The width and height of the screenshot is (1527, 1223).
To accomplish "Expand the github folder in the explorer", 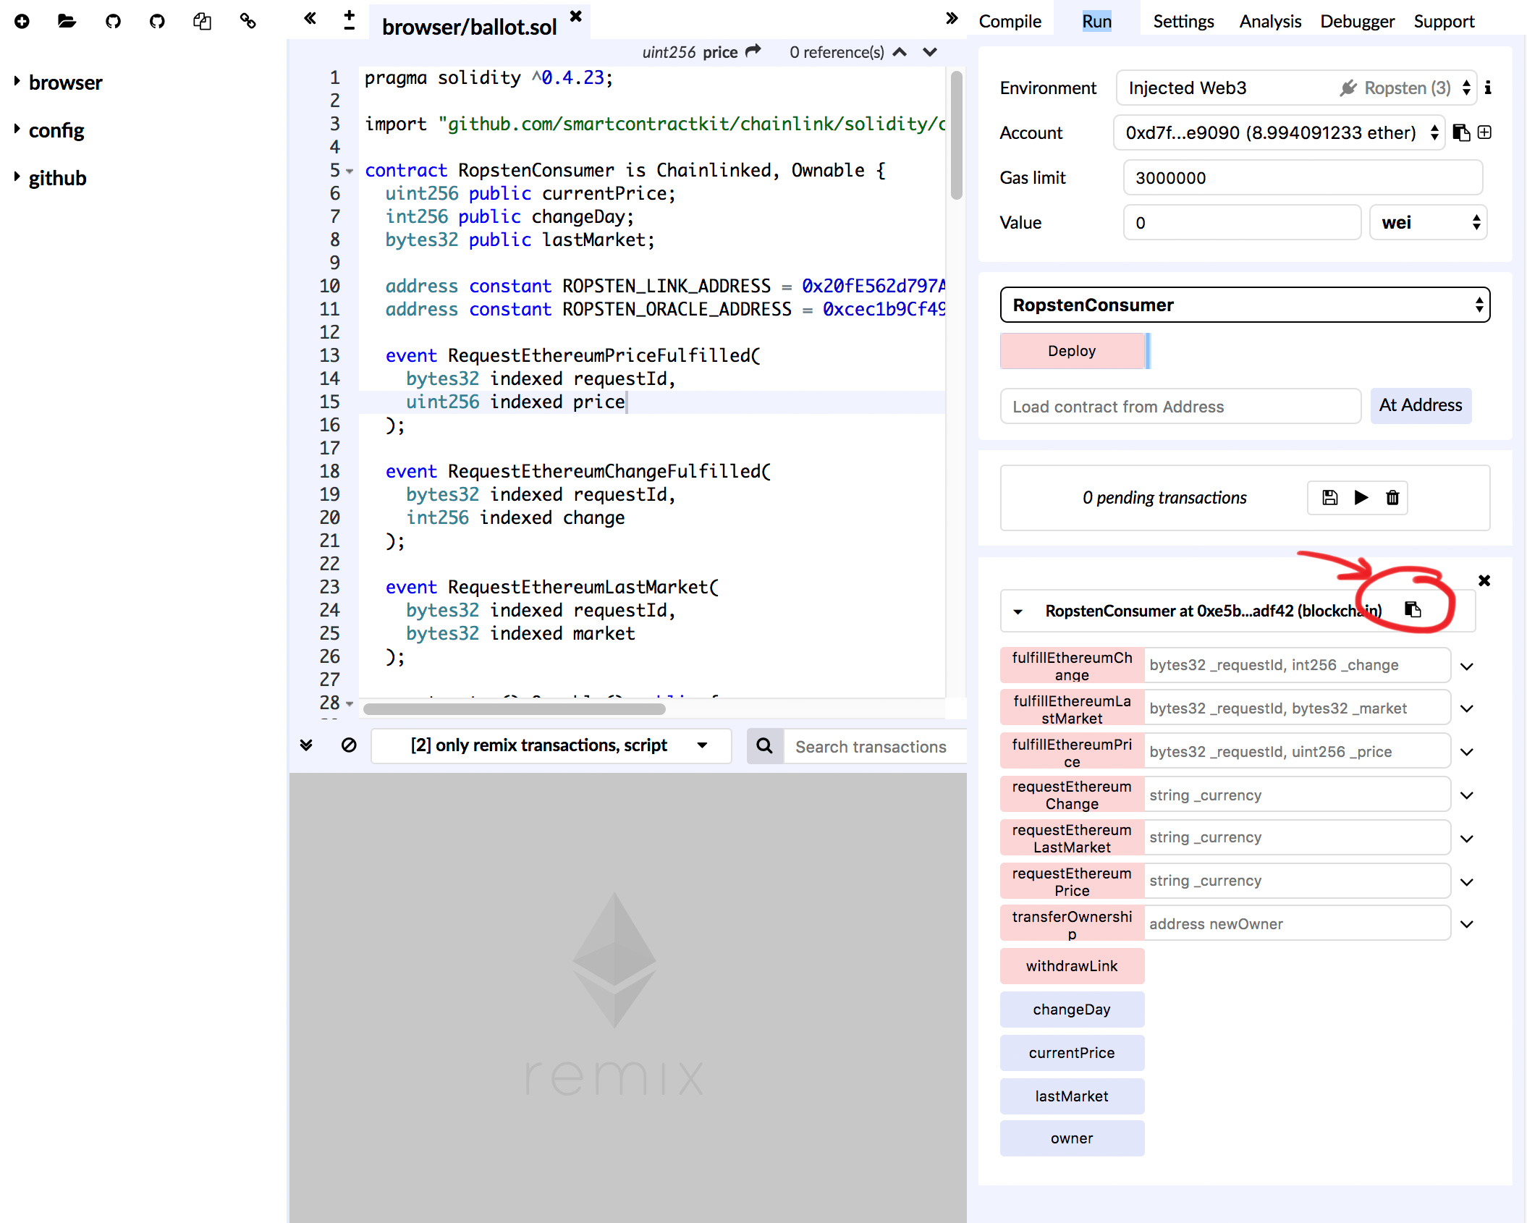I will 56,178.
